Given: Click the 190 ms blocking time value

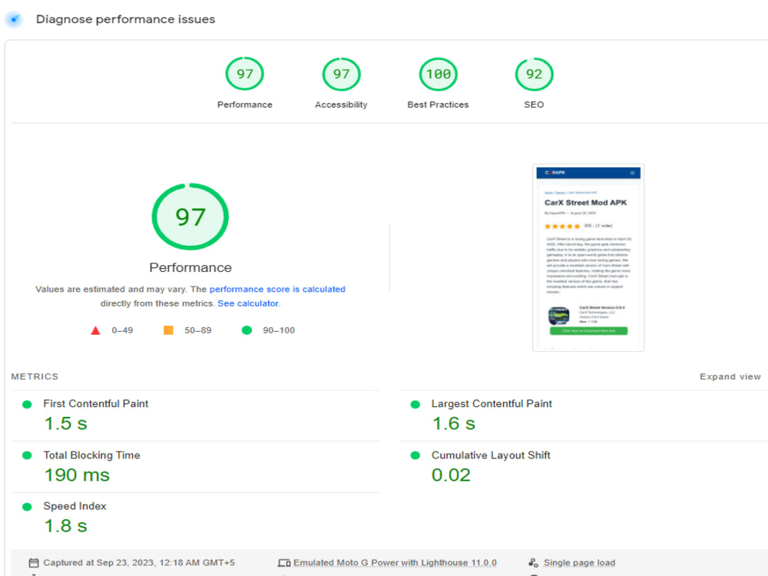Looking at the screenshot, I should [77, 475].
